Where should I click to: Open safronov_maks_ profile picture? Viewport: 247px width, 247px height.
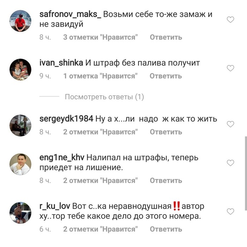pyautogui.click(x=20, y=21)
